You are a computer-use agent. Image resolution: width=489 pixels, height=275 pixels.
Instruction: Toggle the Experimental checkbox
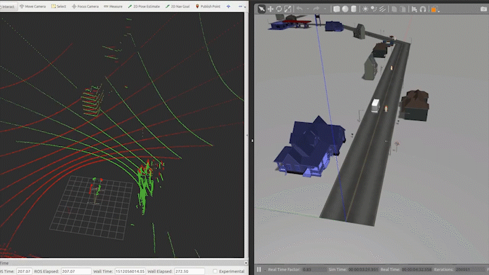click(215, 271)
